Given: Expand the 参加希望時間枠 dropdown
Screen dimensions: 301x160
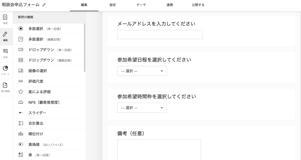Looking at the screenshot, I should click(x=142, y=108).
